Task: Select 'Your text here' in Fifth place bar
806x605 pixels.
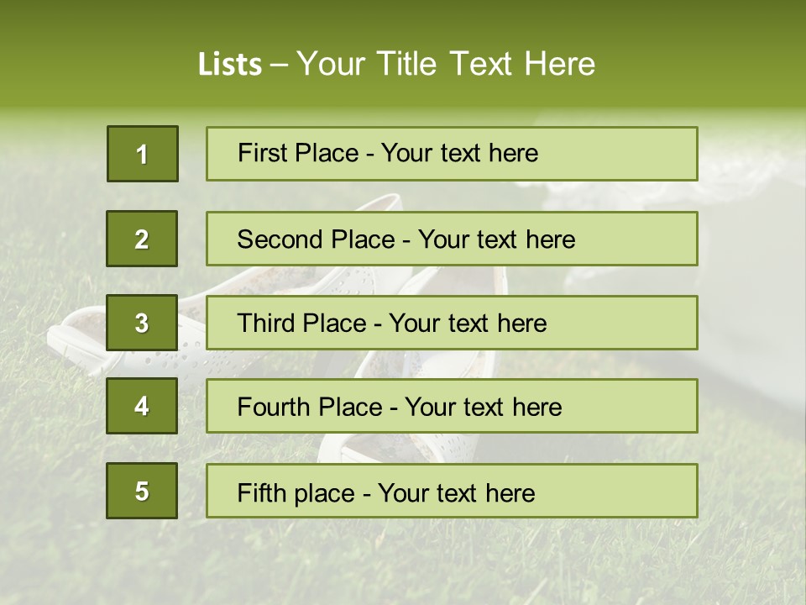Action: coord(456,492)
